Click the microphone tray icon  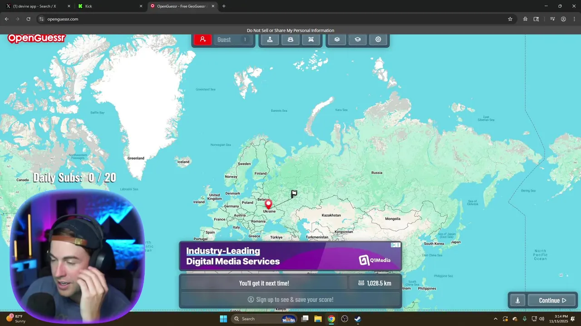pos(525,319)
